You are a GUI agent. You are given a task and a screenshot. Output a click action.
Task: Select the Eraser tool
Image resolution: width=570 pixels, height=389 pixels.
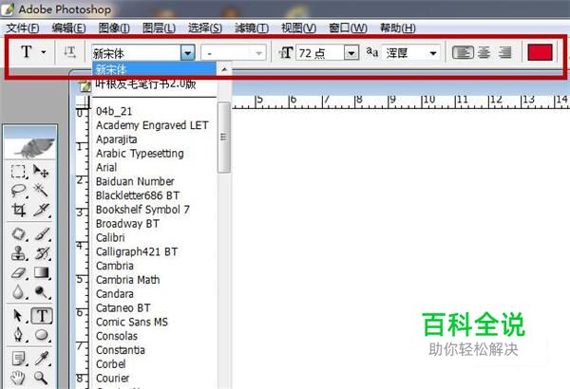point(18,272)
